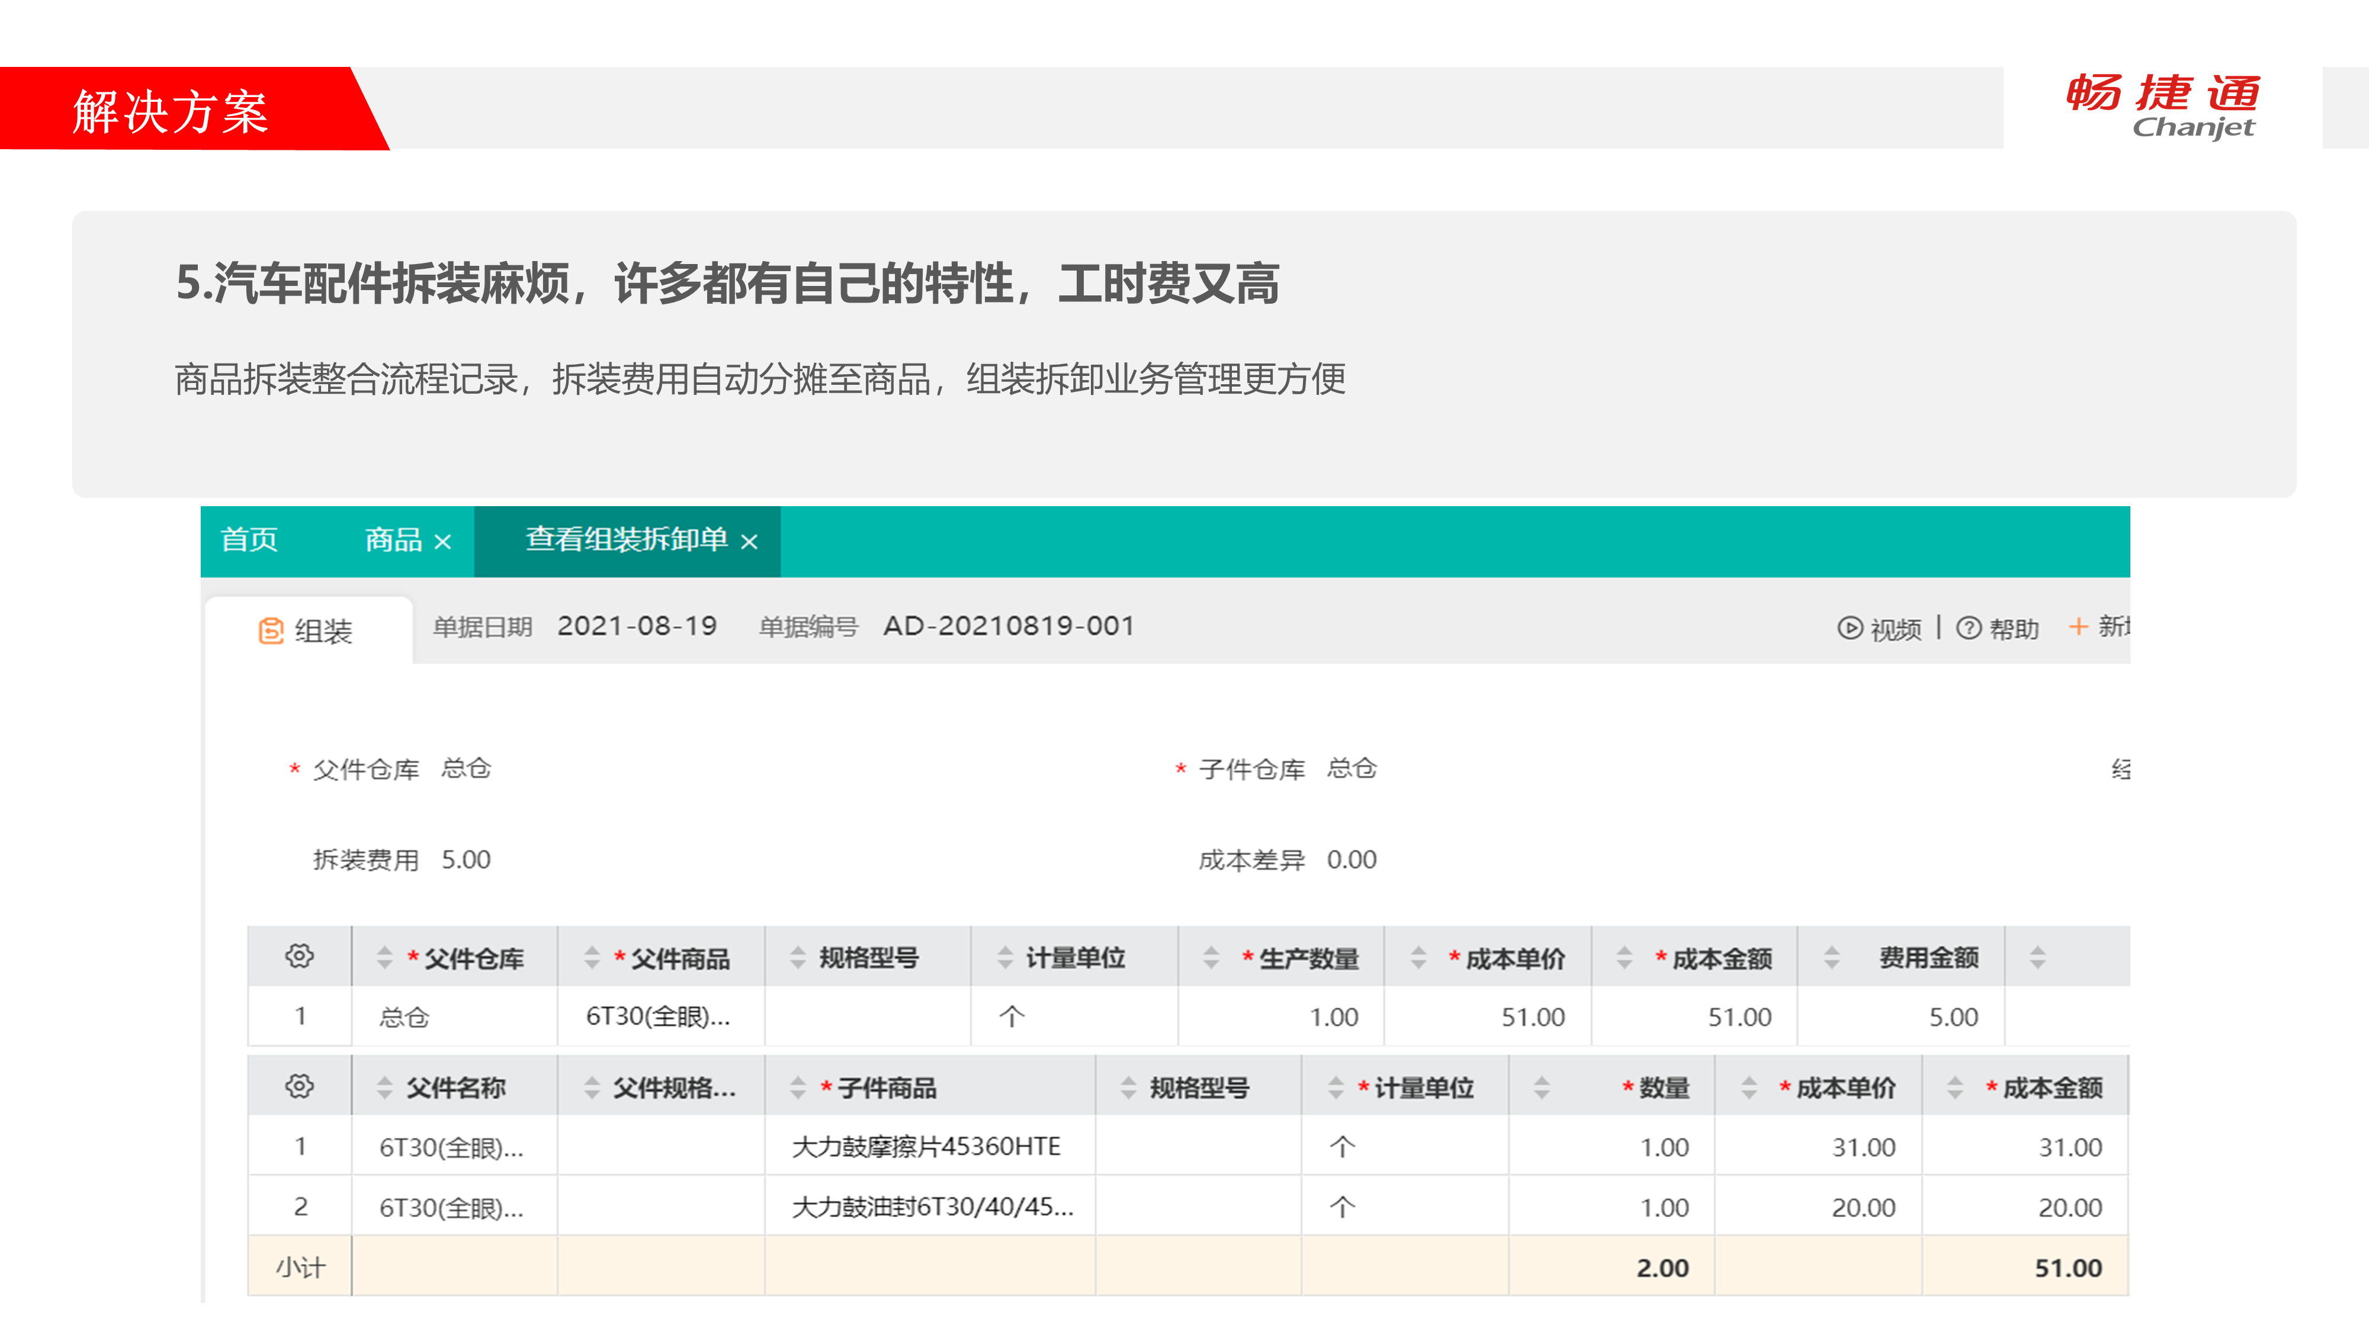Click the 单据日期 2021-08-19 field
Image resolution: width=2369 pixels, height=1332 pixels.
tap(637, 626)
